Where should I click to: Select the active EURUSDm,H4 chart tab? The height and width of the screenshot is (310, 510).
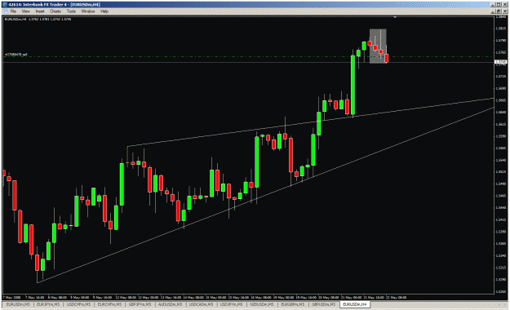pos(354,304)
